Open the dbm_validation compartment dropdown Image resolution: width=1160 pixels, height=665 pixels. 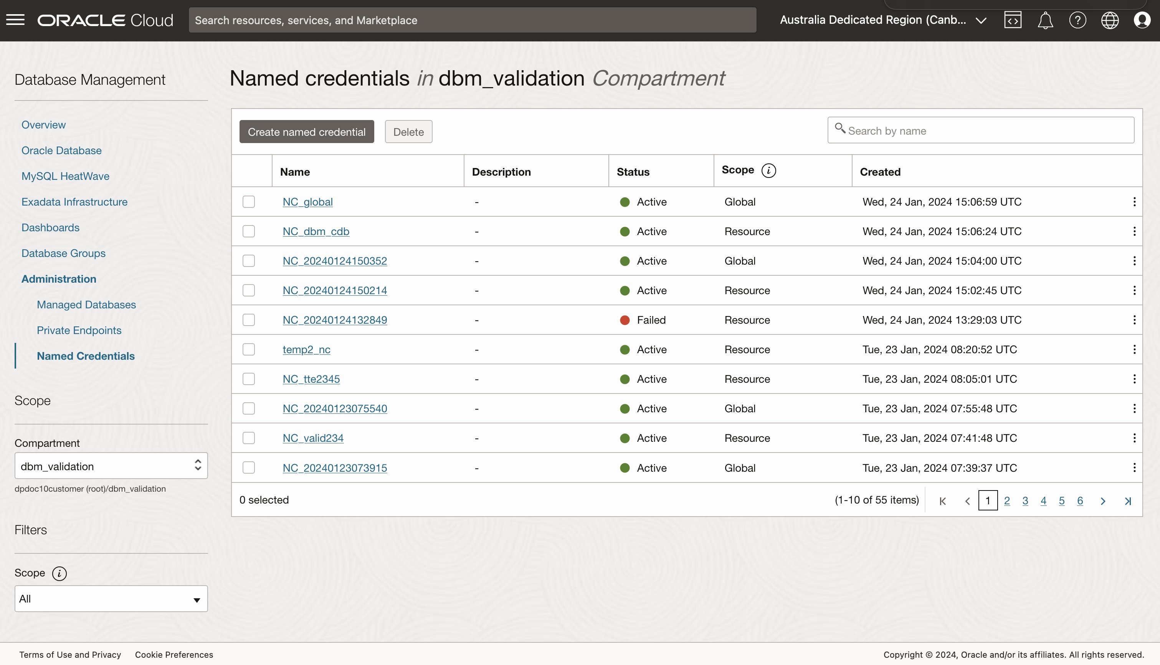pos(111,466)
